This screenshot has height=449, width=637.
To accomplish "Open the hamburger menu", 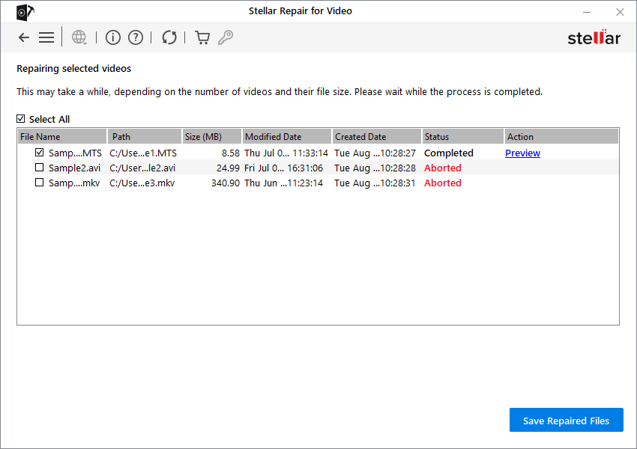I will click(x=46, y=37).
